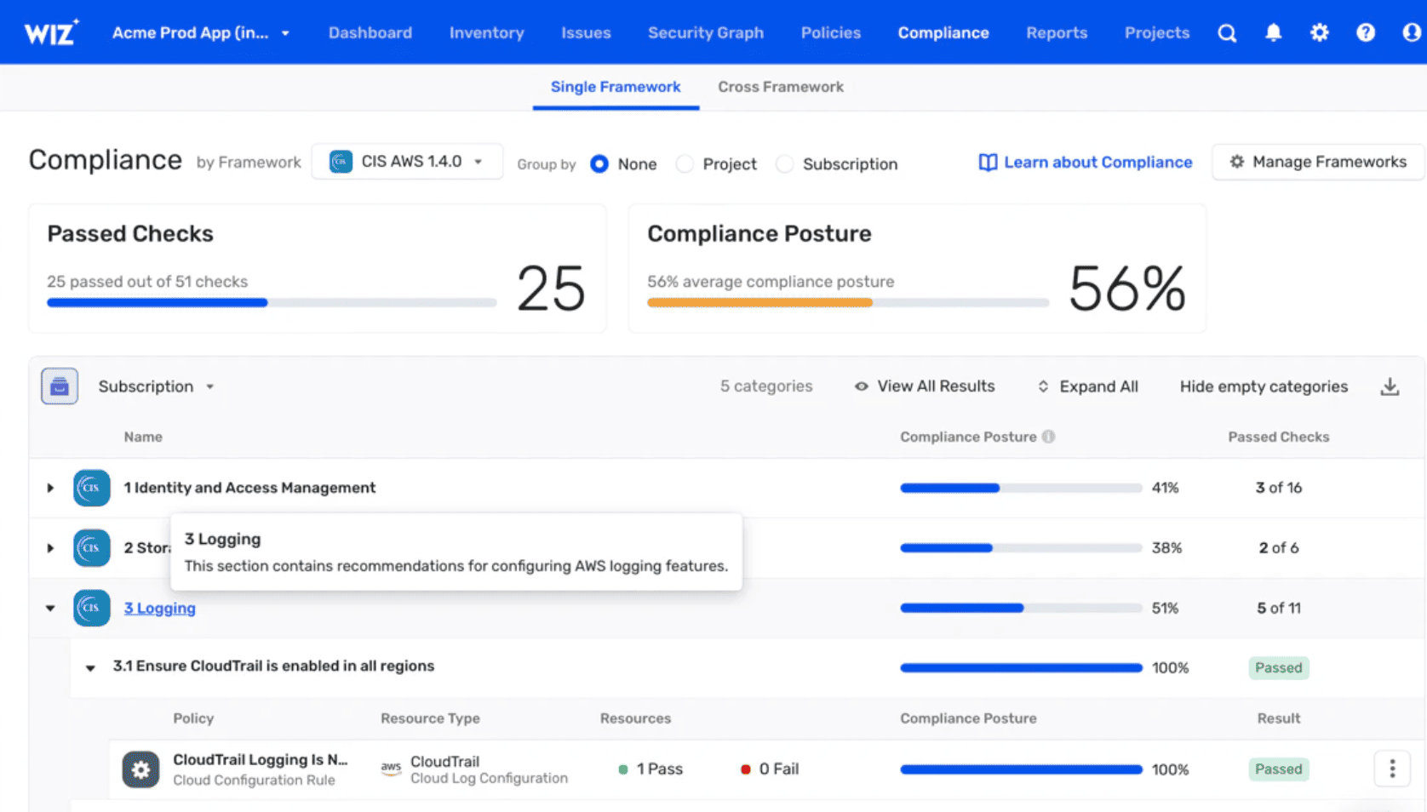Click the aws logo beside CloudTrail resource
Image resolution: width=1427 pixels, height=812 pixels.
[x=391, y=769]
